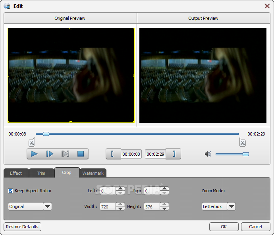Viewport: 274px width, 235px height.
Task: Uncheck Keep Aspect Ratio checkbox
Action: (10, 191)
